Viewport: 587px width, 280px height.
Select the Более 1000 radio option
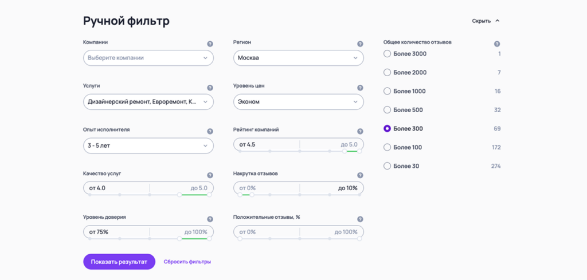[387, 91]
